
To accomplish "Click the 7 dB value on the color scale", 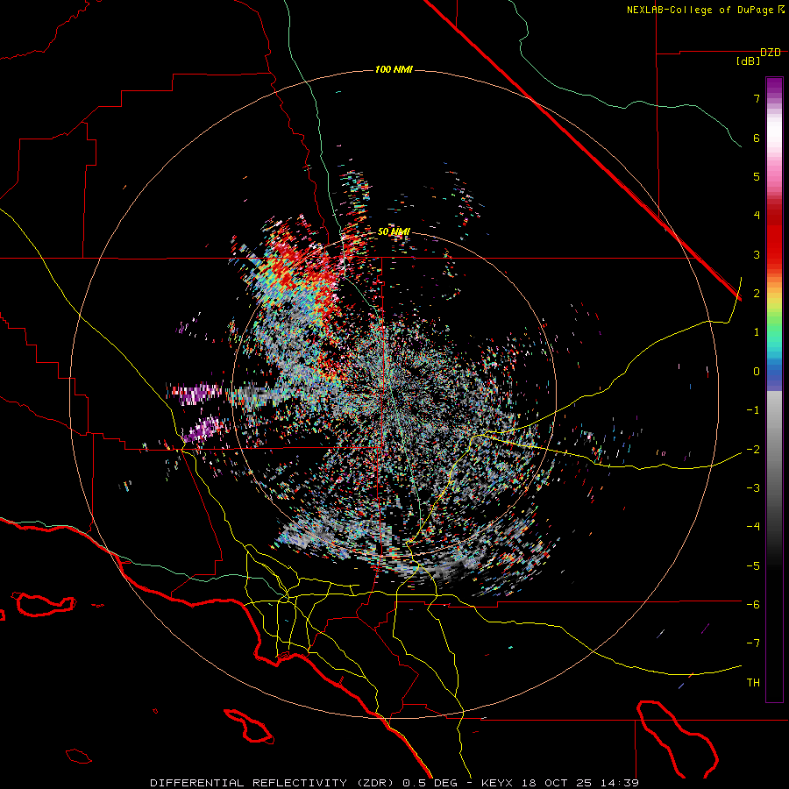I will 757,98.
